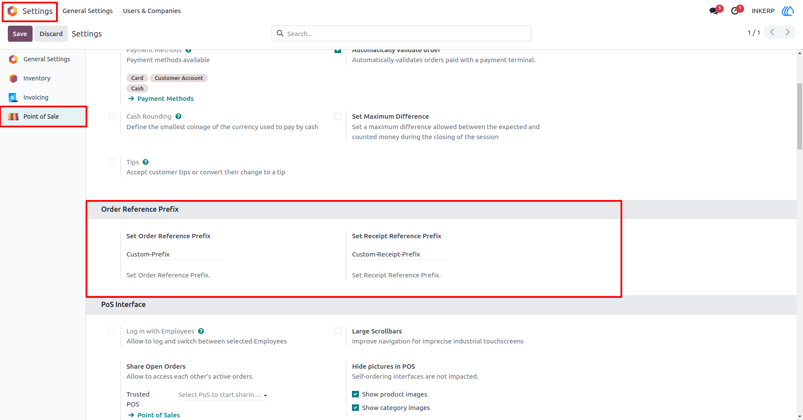Click the arrow icon before Point of Sales
This screenshot has width=803, height=420.
(131, 415)
